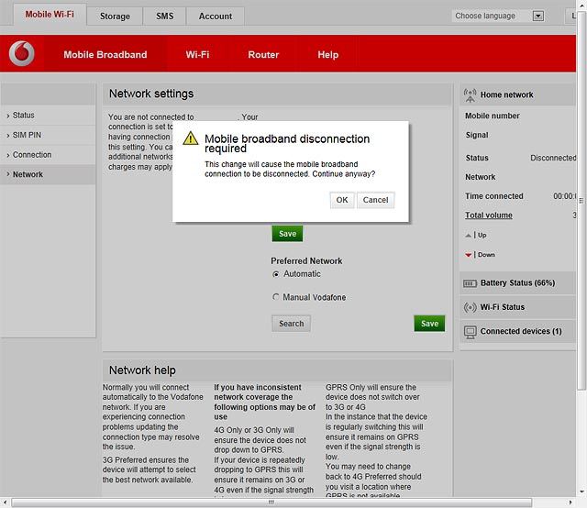
Task: Click the scroll right arrow at bottom
Action: click(570, 502)
